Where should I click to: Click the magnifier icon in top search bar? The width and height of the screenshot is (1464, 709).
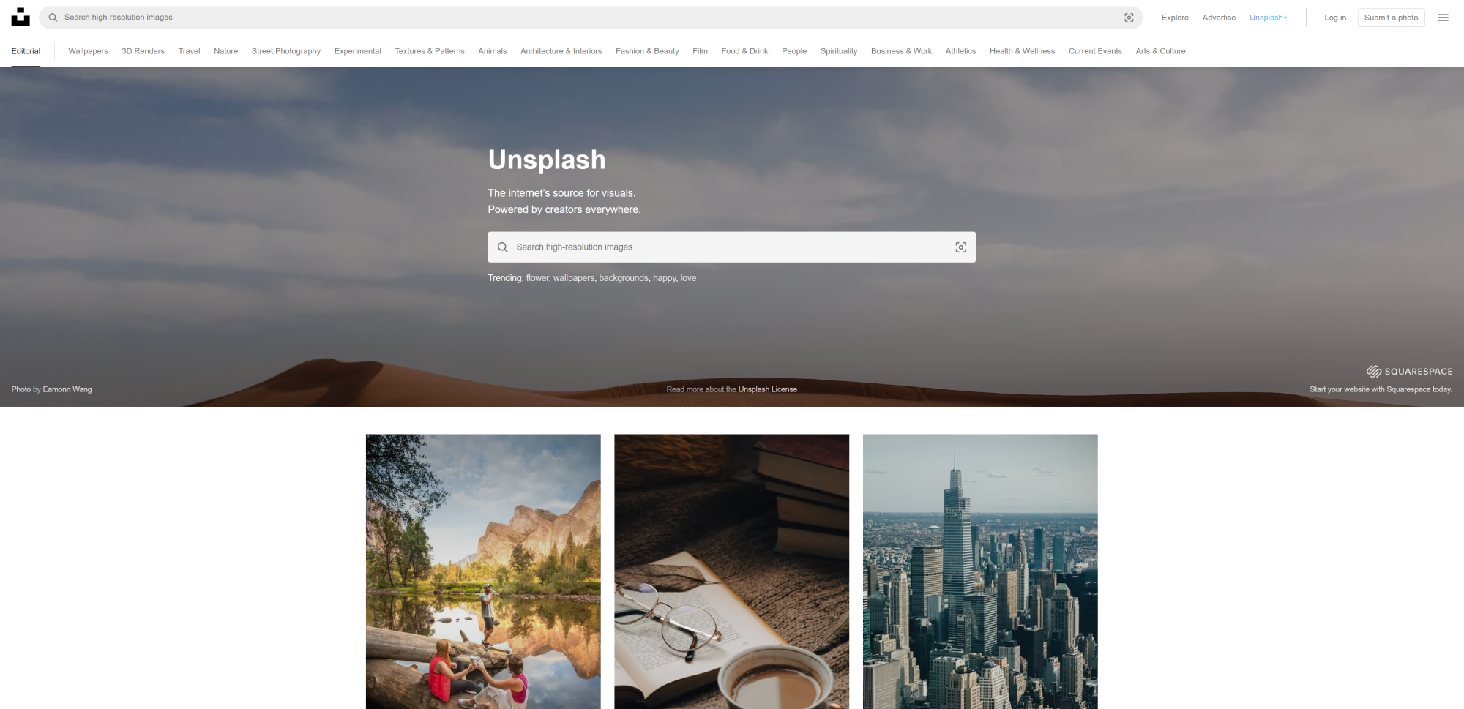(x=53, y=18)
